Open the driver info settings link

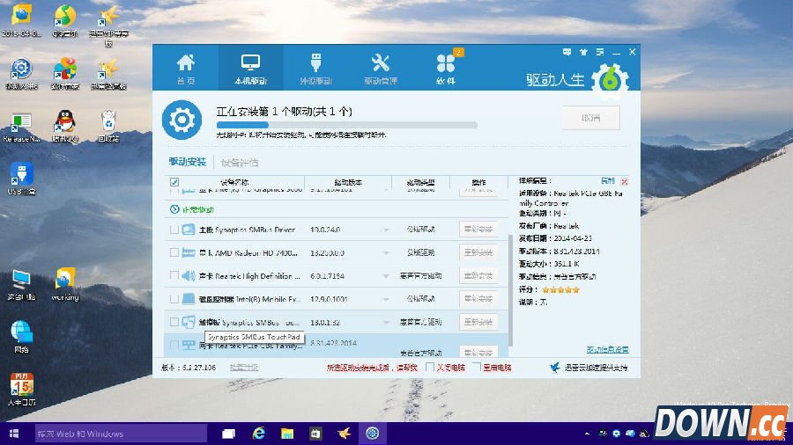(x=607, y=349)
